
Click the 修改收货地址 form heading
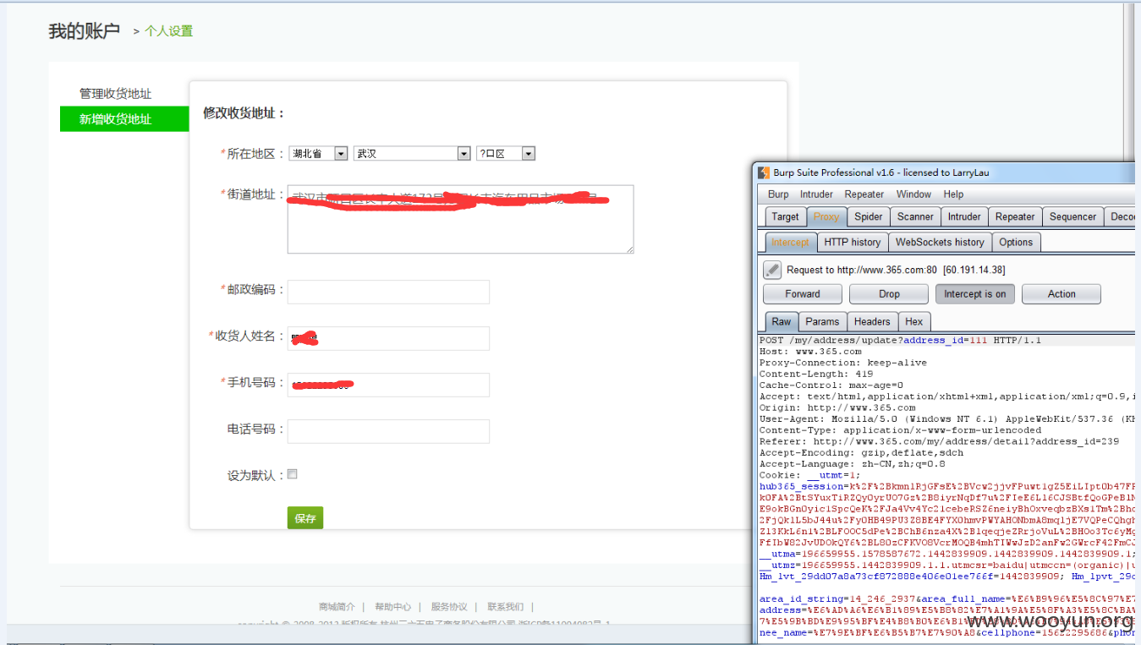[x=244, y=113]
